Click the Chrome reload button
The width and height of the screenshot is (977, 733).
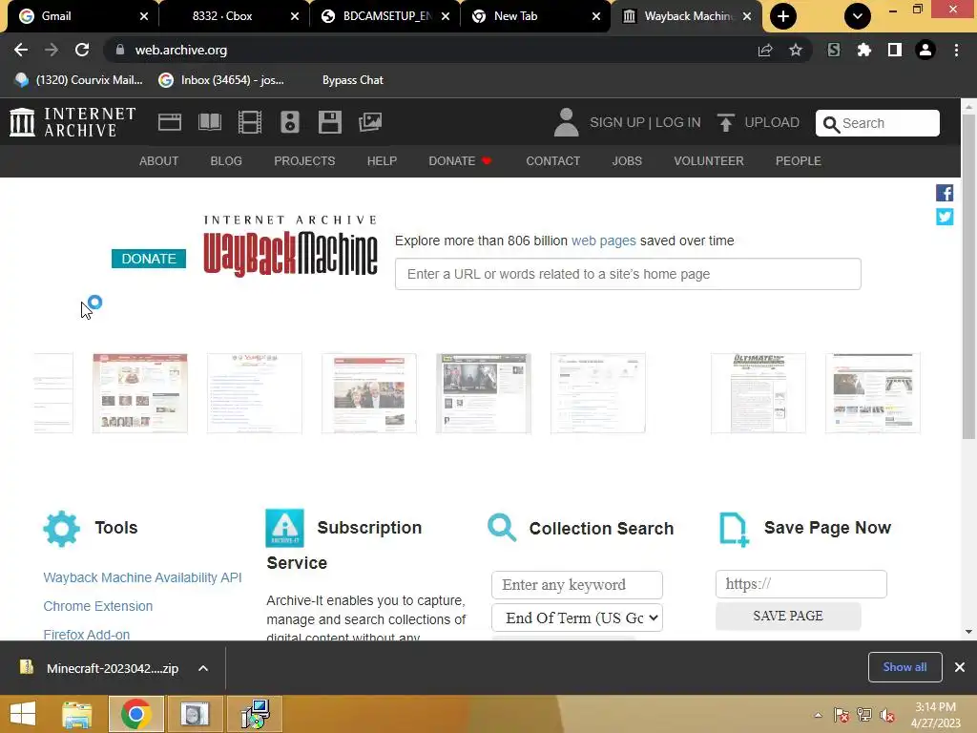82,50
